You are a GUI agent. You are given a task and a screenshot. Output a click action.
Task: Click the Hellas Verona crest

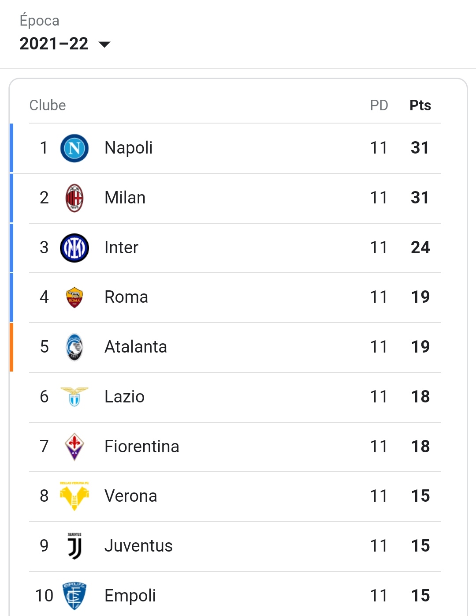click(74, 496)
